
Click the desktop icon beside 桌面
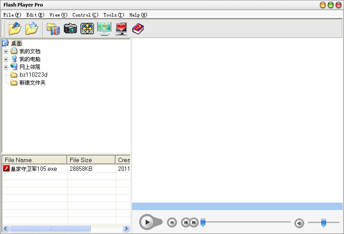pos(6,43)
